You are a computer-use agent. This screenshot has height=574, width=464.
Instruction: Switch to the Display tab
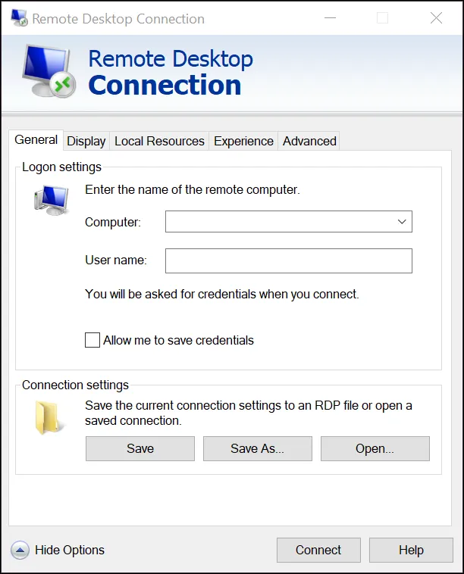coord(86,142)
